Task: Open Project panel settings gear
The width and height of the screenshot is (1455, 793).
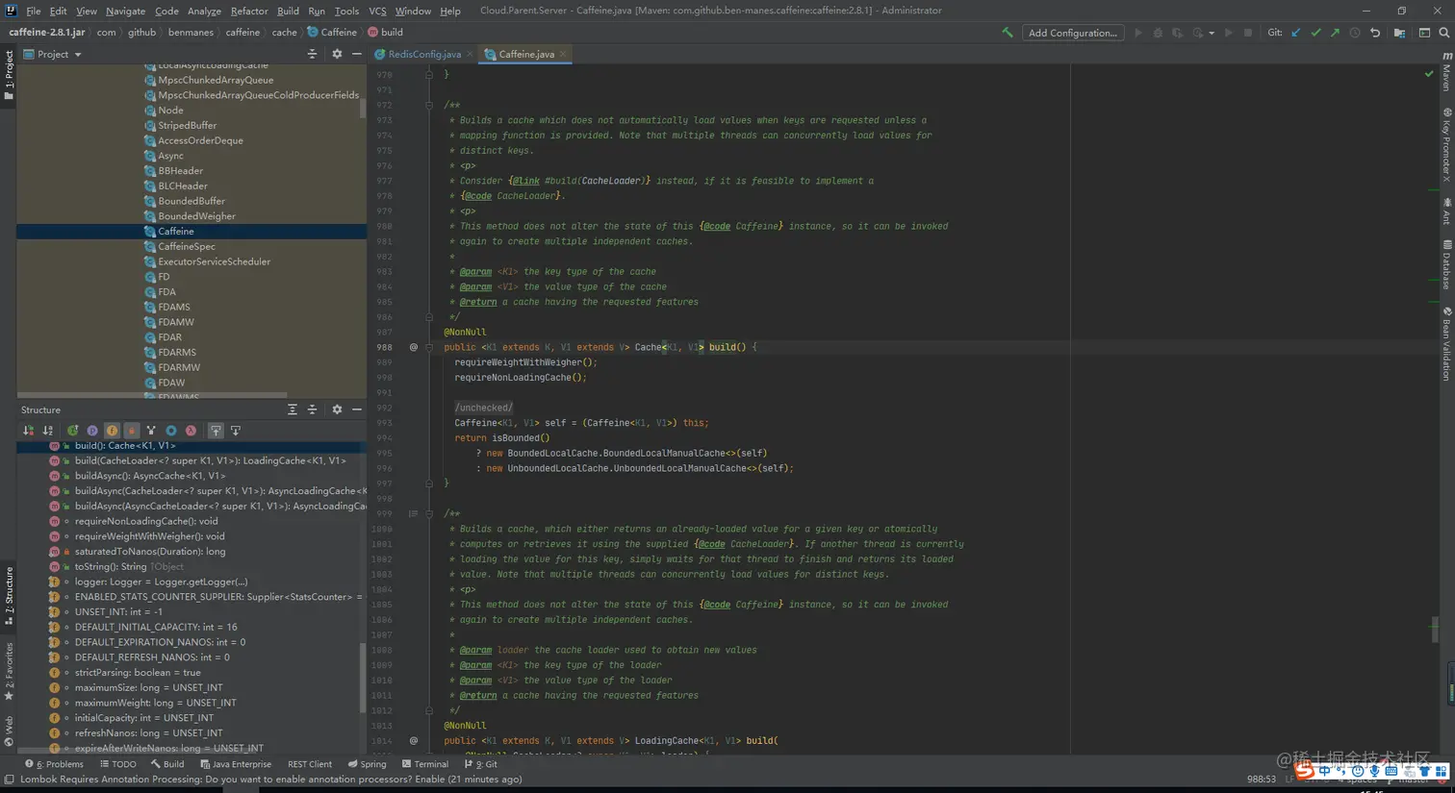Action: pos(337,54)
